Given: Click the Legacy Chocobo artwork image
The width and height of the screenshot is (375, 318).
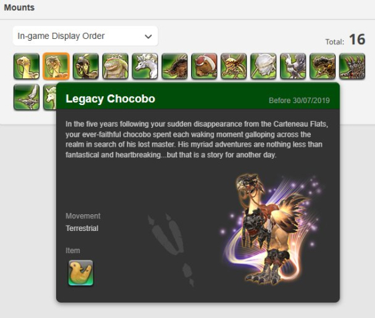Looking at the screenshot, I should [271, 229].
